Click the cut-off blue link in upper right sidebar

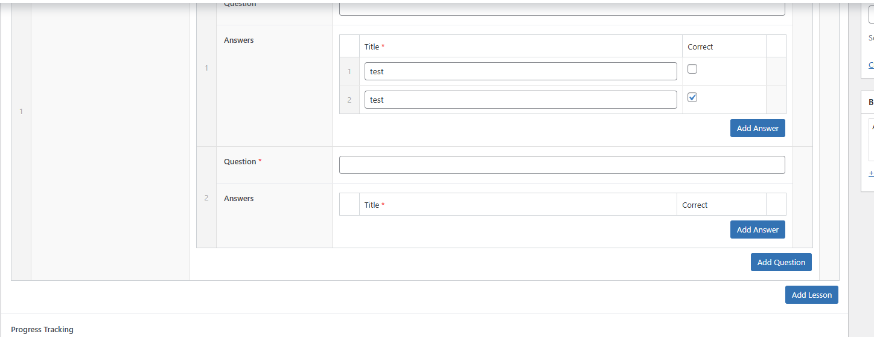click(x=871, y=65)
